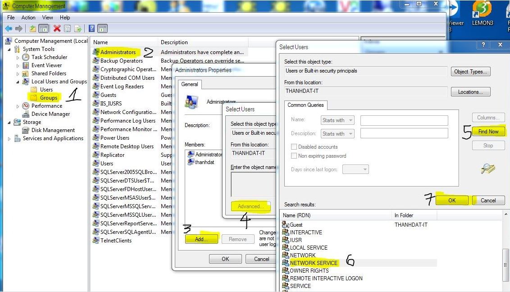Image resolution: width=510 pixels, height=292 pixels.
Task: Toggle the Disabled accounts checkbox
Action: click(x=294, y=147)
